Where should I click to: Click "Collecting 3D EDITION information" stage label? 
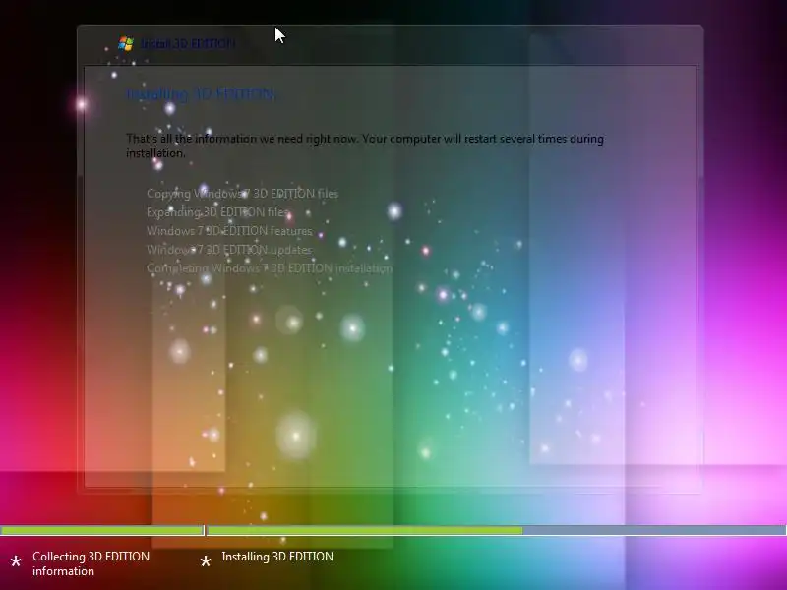click(x=91, y=563)
